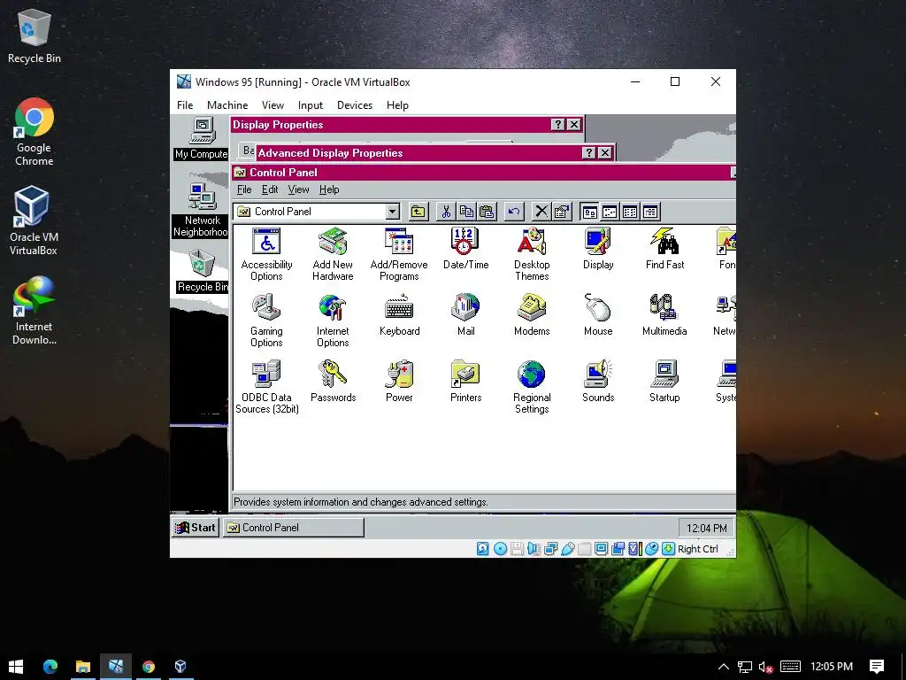Open Accessibility Options in Control Panel
906x680 pixels.
click(266, 254)
